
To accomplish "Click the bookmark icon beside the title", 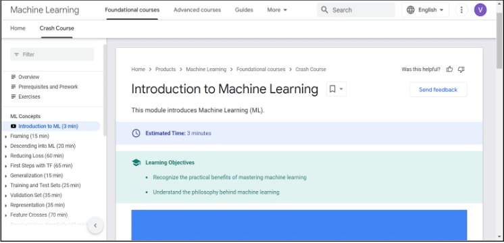I will [x=332, y=89].
